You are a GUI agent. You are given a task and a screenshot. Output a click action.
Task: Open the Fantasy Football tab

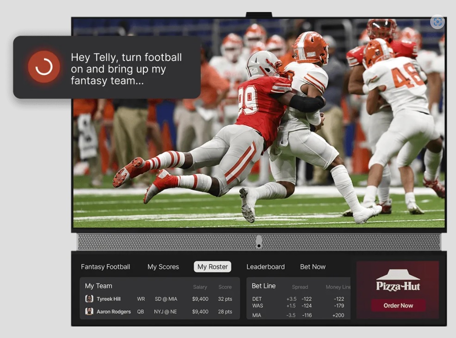click(105, 267)
